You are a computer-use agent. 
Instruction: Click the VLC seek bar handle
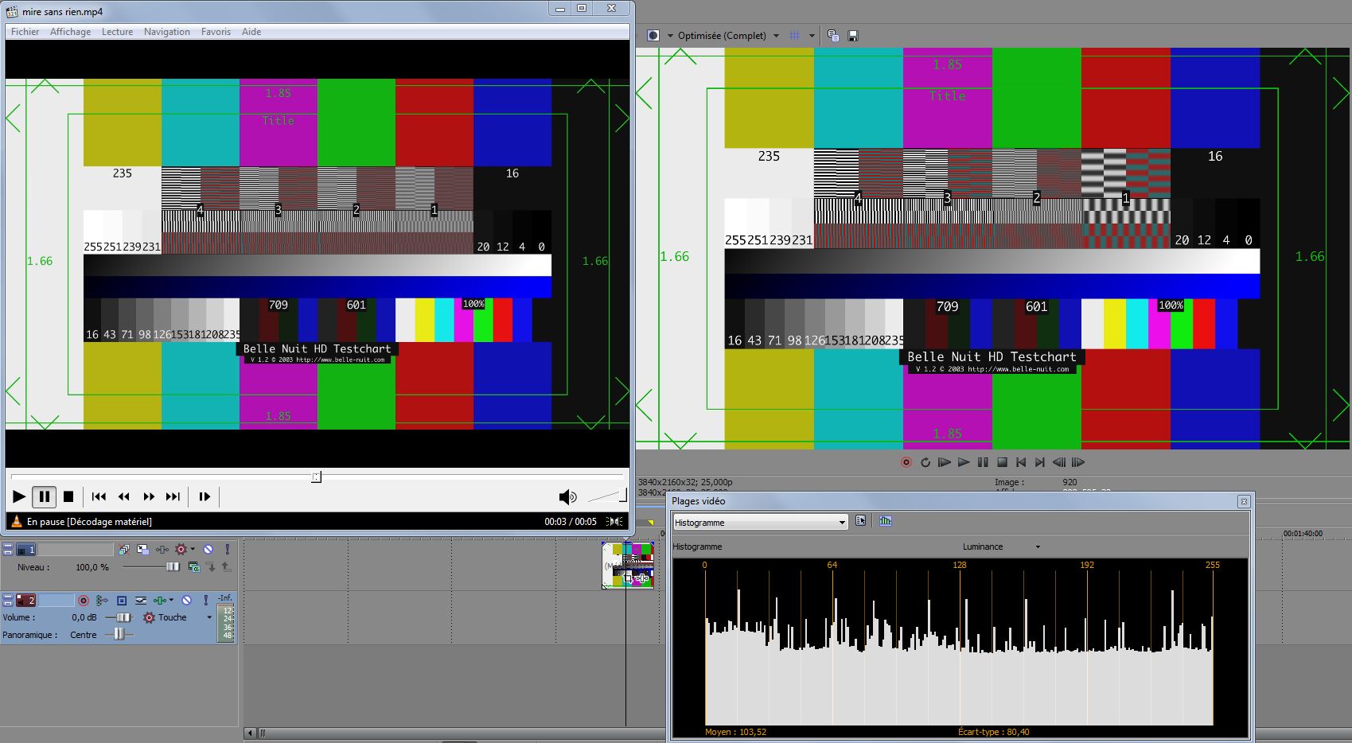click(317, 477)
